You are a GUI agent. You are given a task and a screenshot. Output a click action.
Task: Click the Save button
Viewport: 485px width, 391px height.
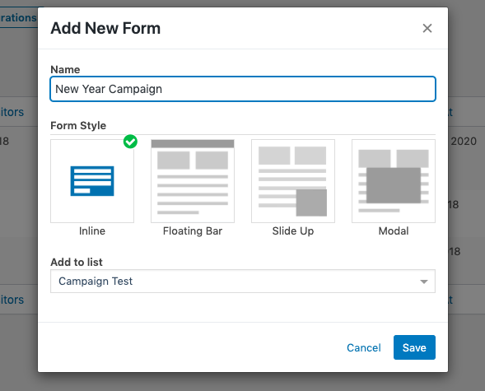tap(414, 347)
